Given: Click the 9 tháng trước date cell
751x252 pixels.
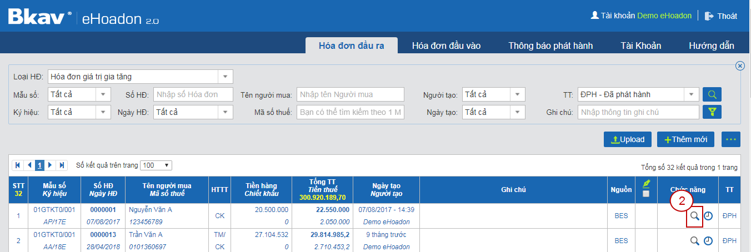Looking at the screenshot, I should 387,235.
